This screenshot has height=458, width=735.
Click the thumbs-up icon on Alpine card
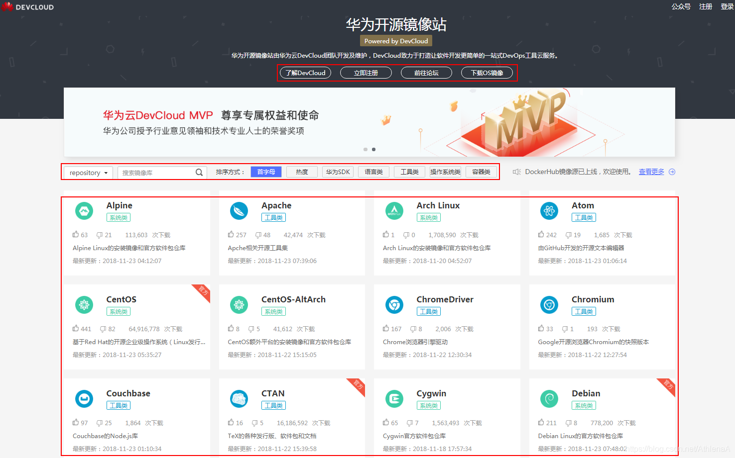click(76, 234)
